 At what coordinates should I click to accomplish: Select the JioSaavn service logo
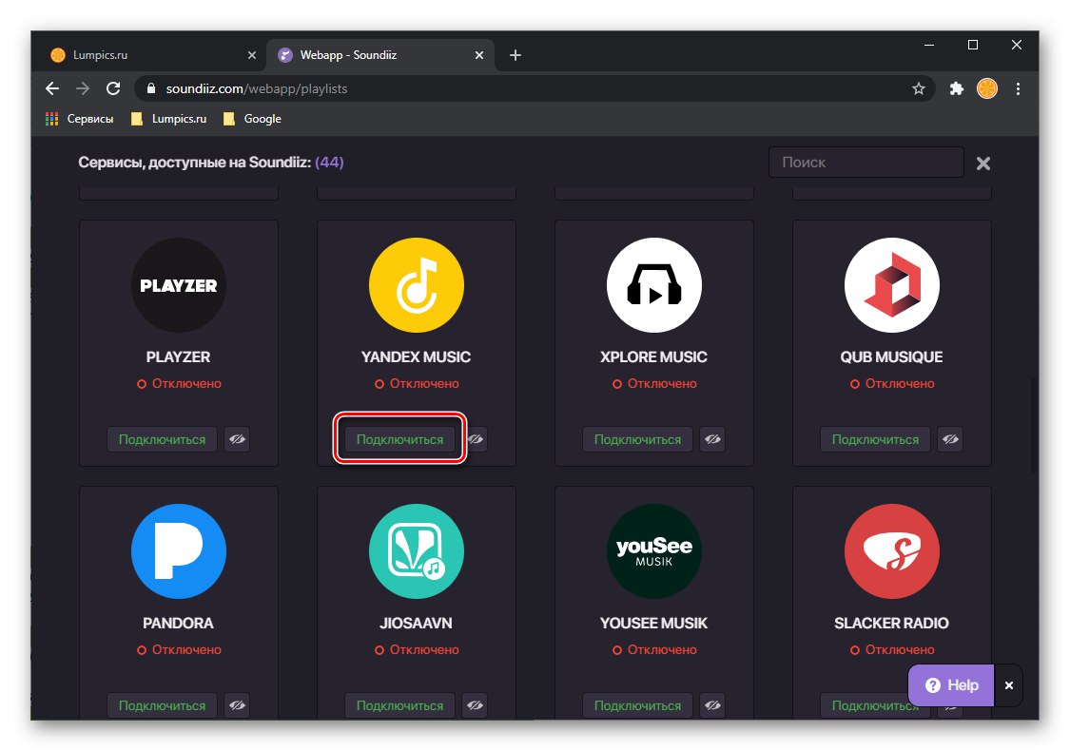coord(416,550)
